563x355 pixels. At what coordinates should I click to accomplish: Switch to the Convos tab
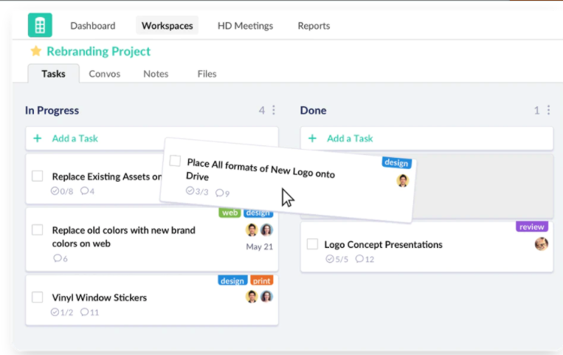tap(104, 74)
